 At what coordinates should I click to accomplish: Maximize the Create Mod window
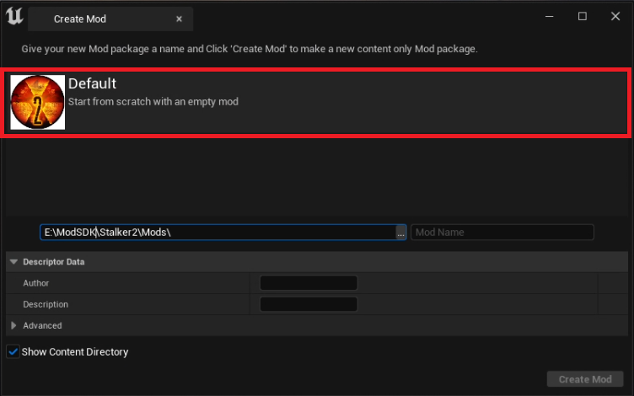(x=582, y=17)
